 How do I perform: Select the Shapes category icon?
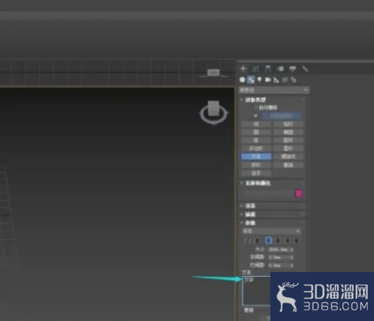(x=251, y=80)
